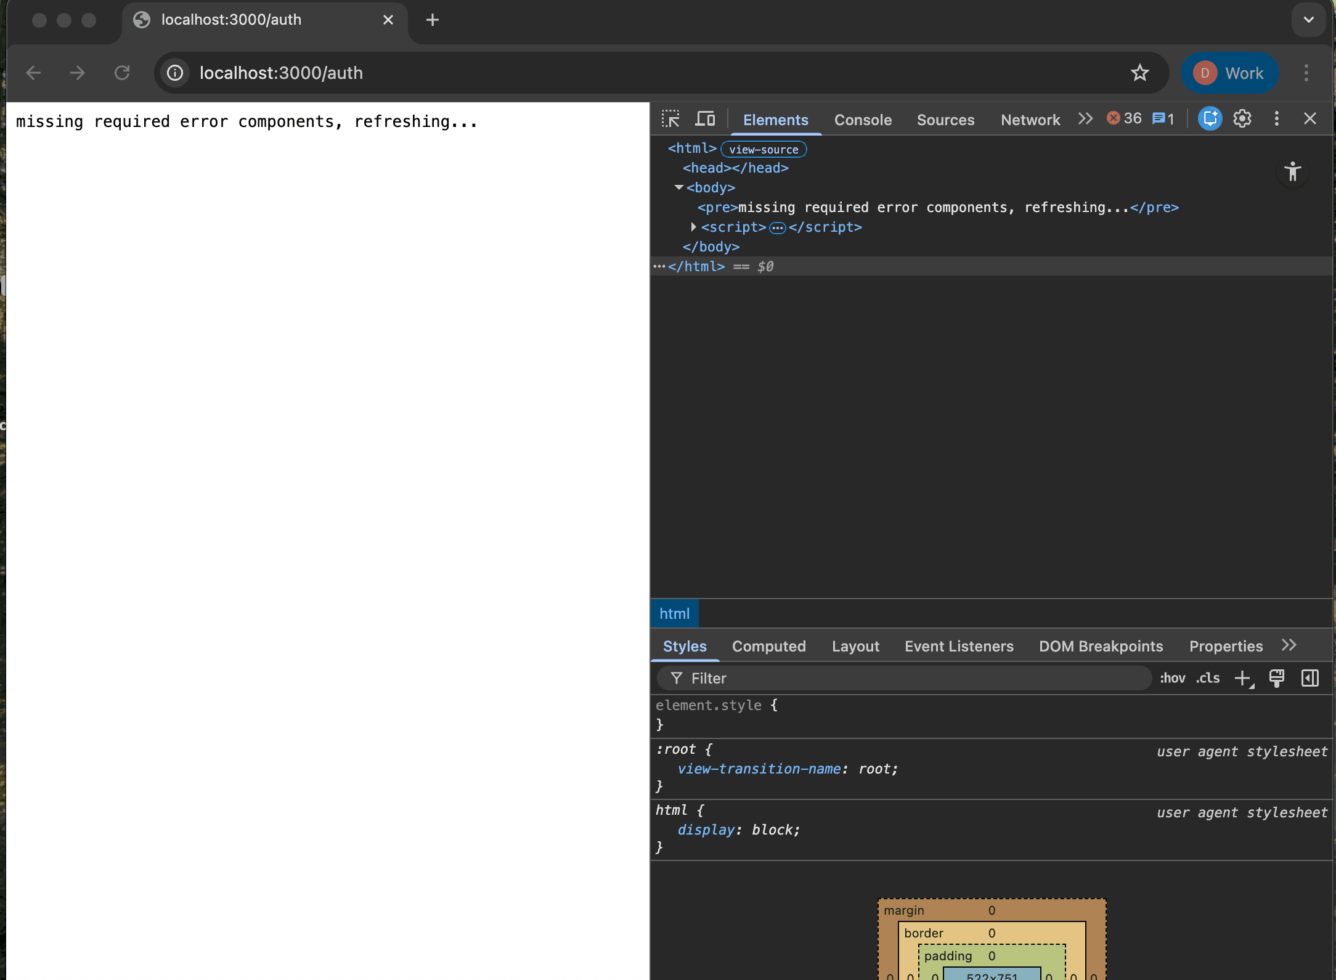Switch to the Console panel
The height and width of the screenshot is (980, 1336).
pyautogui.click(x=863, y=120)
